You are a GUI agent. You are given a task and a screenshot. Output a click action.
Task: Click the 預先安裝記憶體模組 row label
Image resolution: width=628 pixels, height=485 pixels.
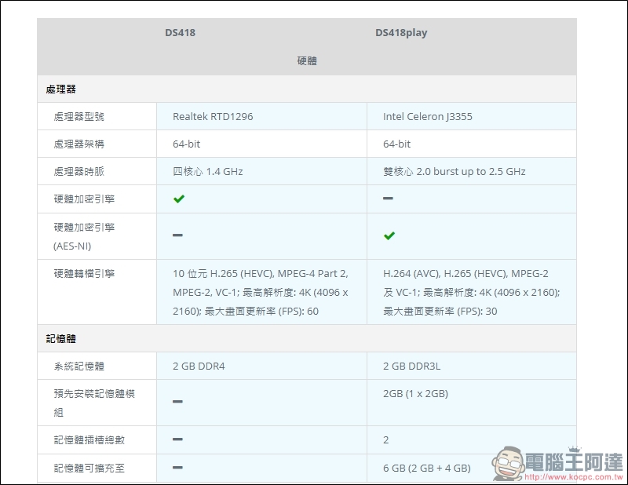94,403
